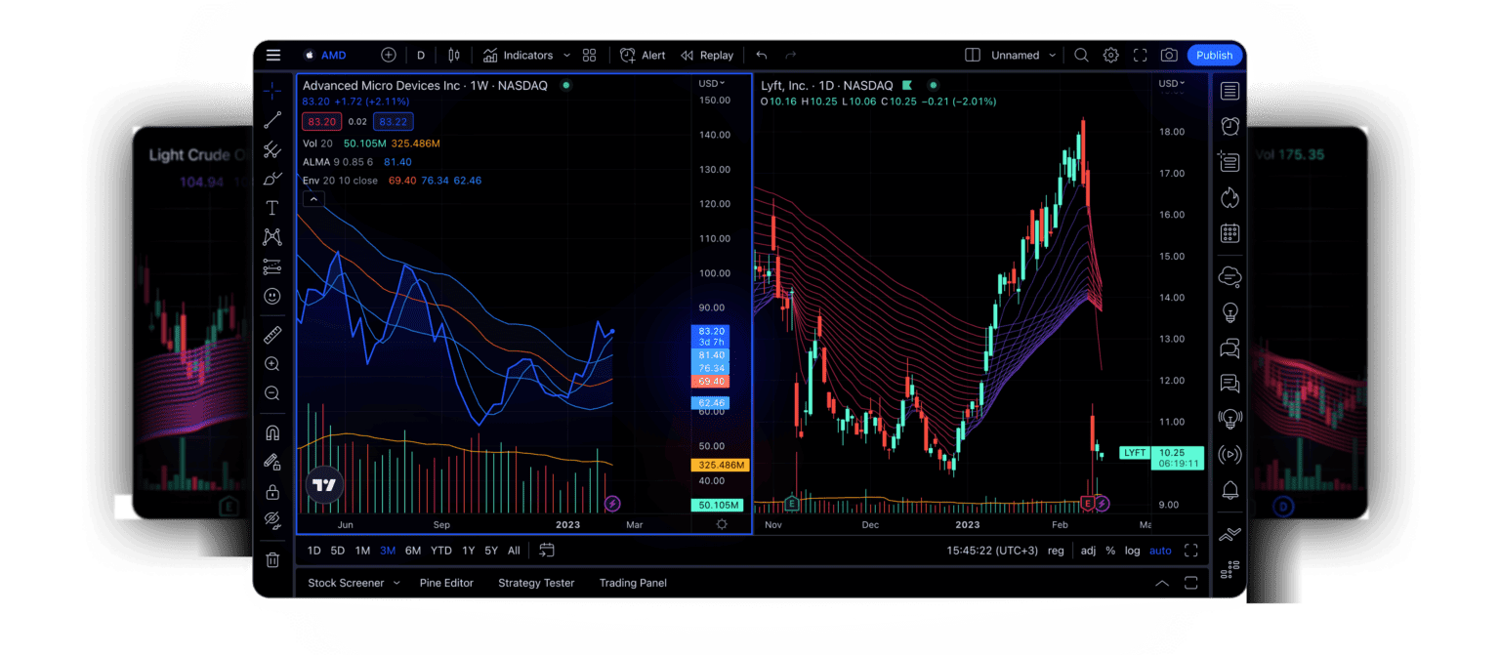Open the Unnamed layout dropdown
The image size is (1500, 655).
pyautogui.click(x=1023, y=56)
